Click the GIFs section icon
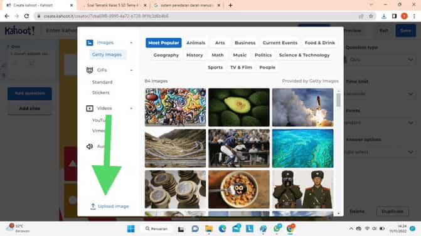This screenshot has height=236, width=421. 90,70
